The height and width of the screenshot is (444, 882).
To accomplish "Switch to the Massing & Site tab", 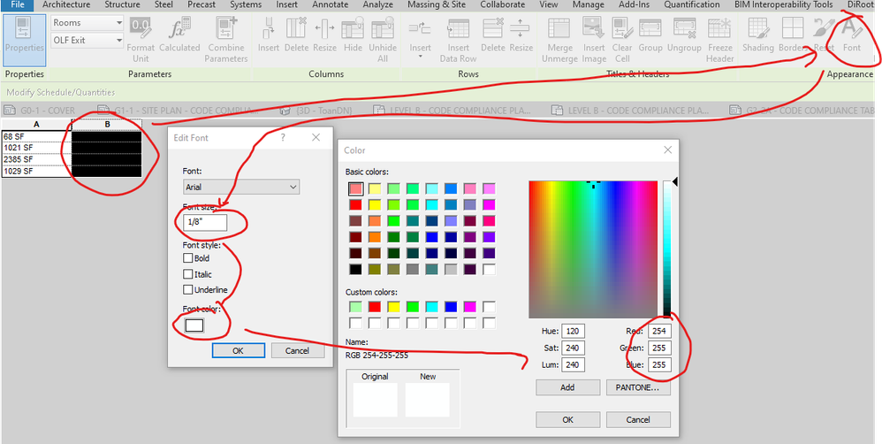I will point(438,5).
